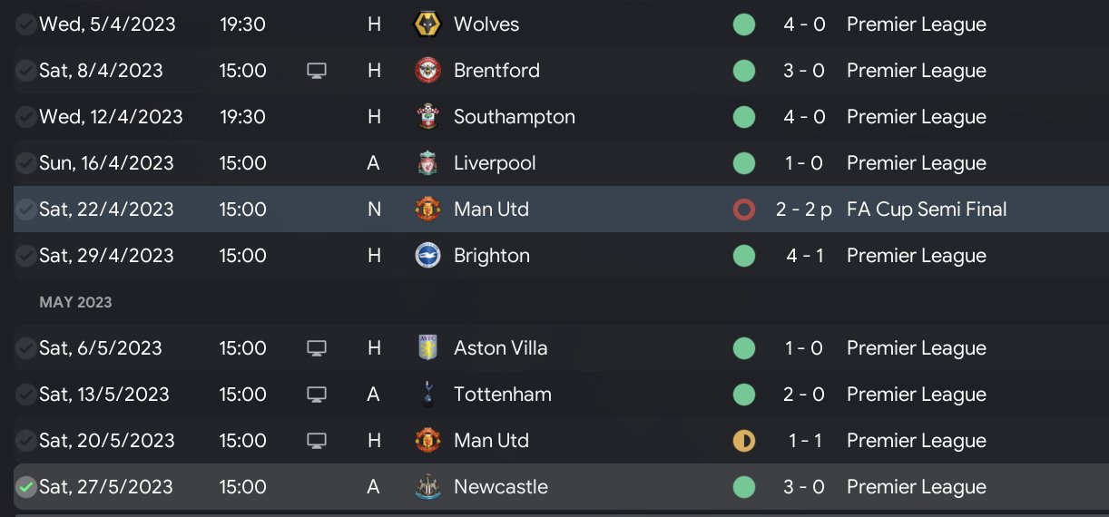Click the Wolves club badge

(427, 24)
